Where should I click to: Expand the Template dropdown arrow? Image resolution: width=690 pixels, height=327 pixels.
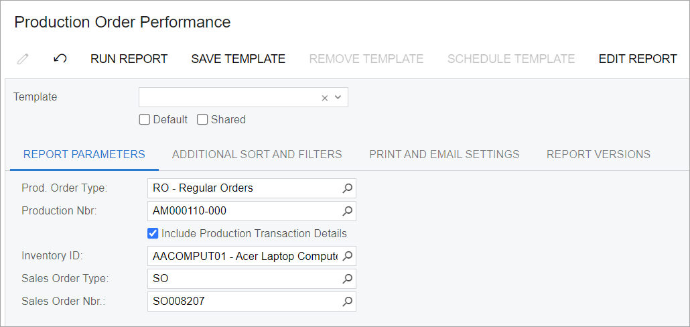click(x=338, y=98)
